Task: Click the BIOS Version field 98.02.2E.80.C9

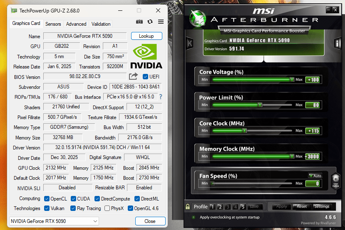Action: tap(85, 76)
